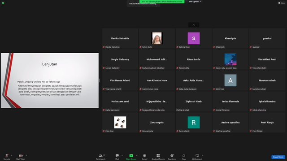Viewport: 287px width, 161px height.
Task: Select Alvin Faiz's gray A avatar
Action: pos(230,80)
